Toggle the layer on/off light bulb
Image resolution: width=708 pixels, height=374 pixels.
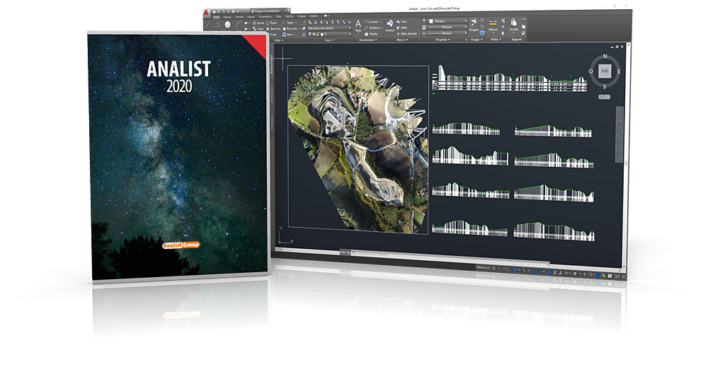[x=310, y=35]
